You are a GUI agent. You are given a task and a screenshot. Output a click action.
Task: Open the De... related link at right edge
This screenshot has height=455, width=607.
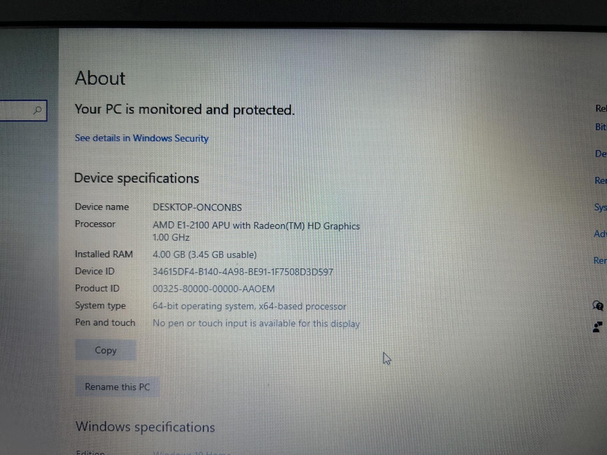pyautogui.click(x=601, y=154)
